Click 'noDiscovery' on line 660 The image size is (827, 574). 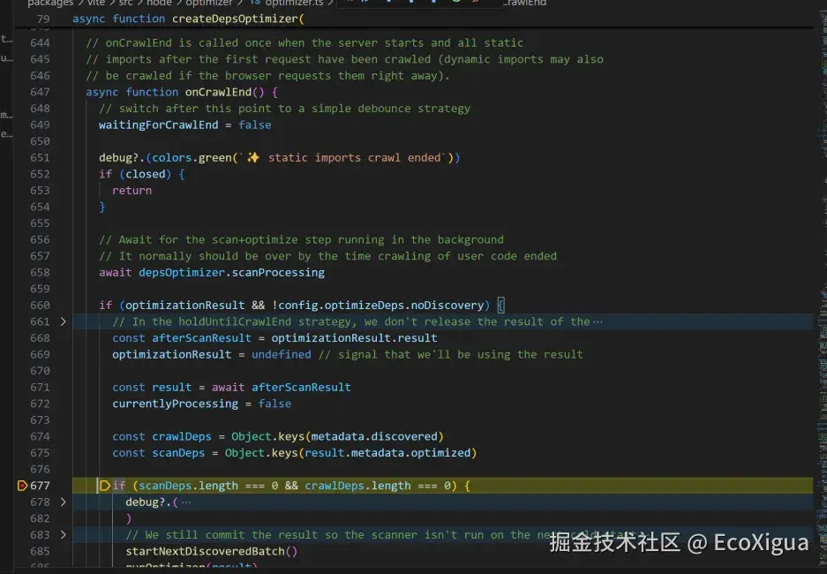(x=447, y=305)
